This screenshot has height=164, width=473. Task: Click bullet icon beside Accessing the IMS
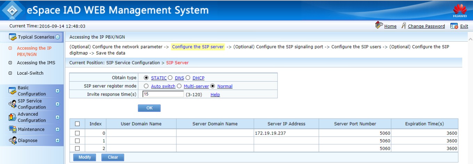click(x=10, y=63)
